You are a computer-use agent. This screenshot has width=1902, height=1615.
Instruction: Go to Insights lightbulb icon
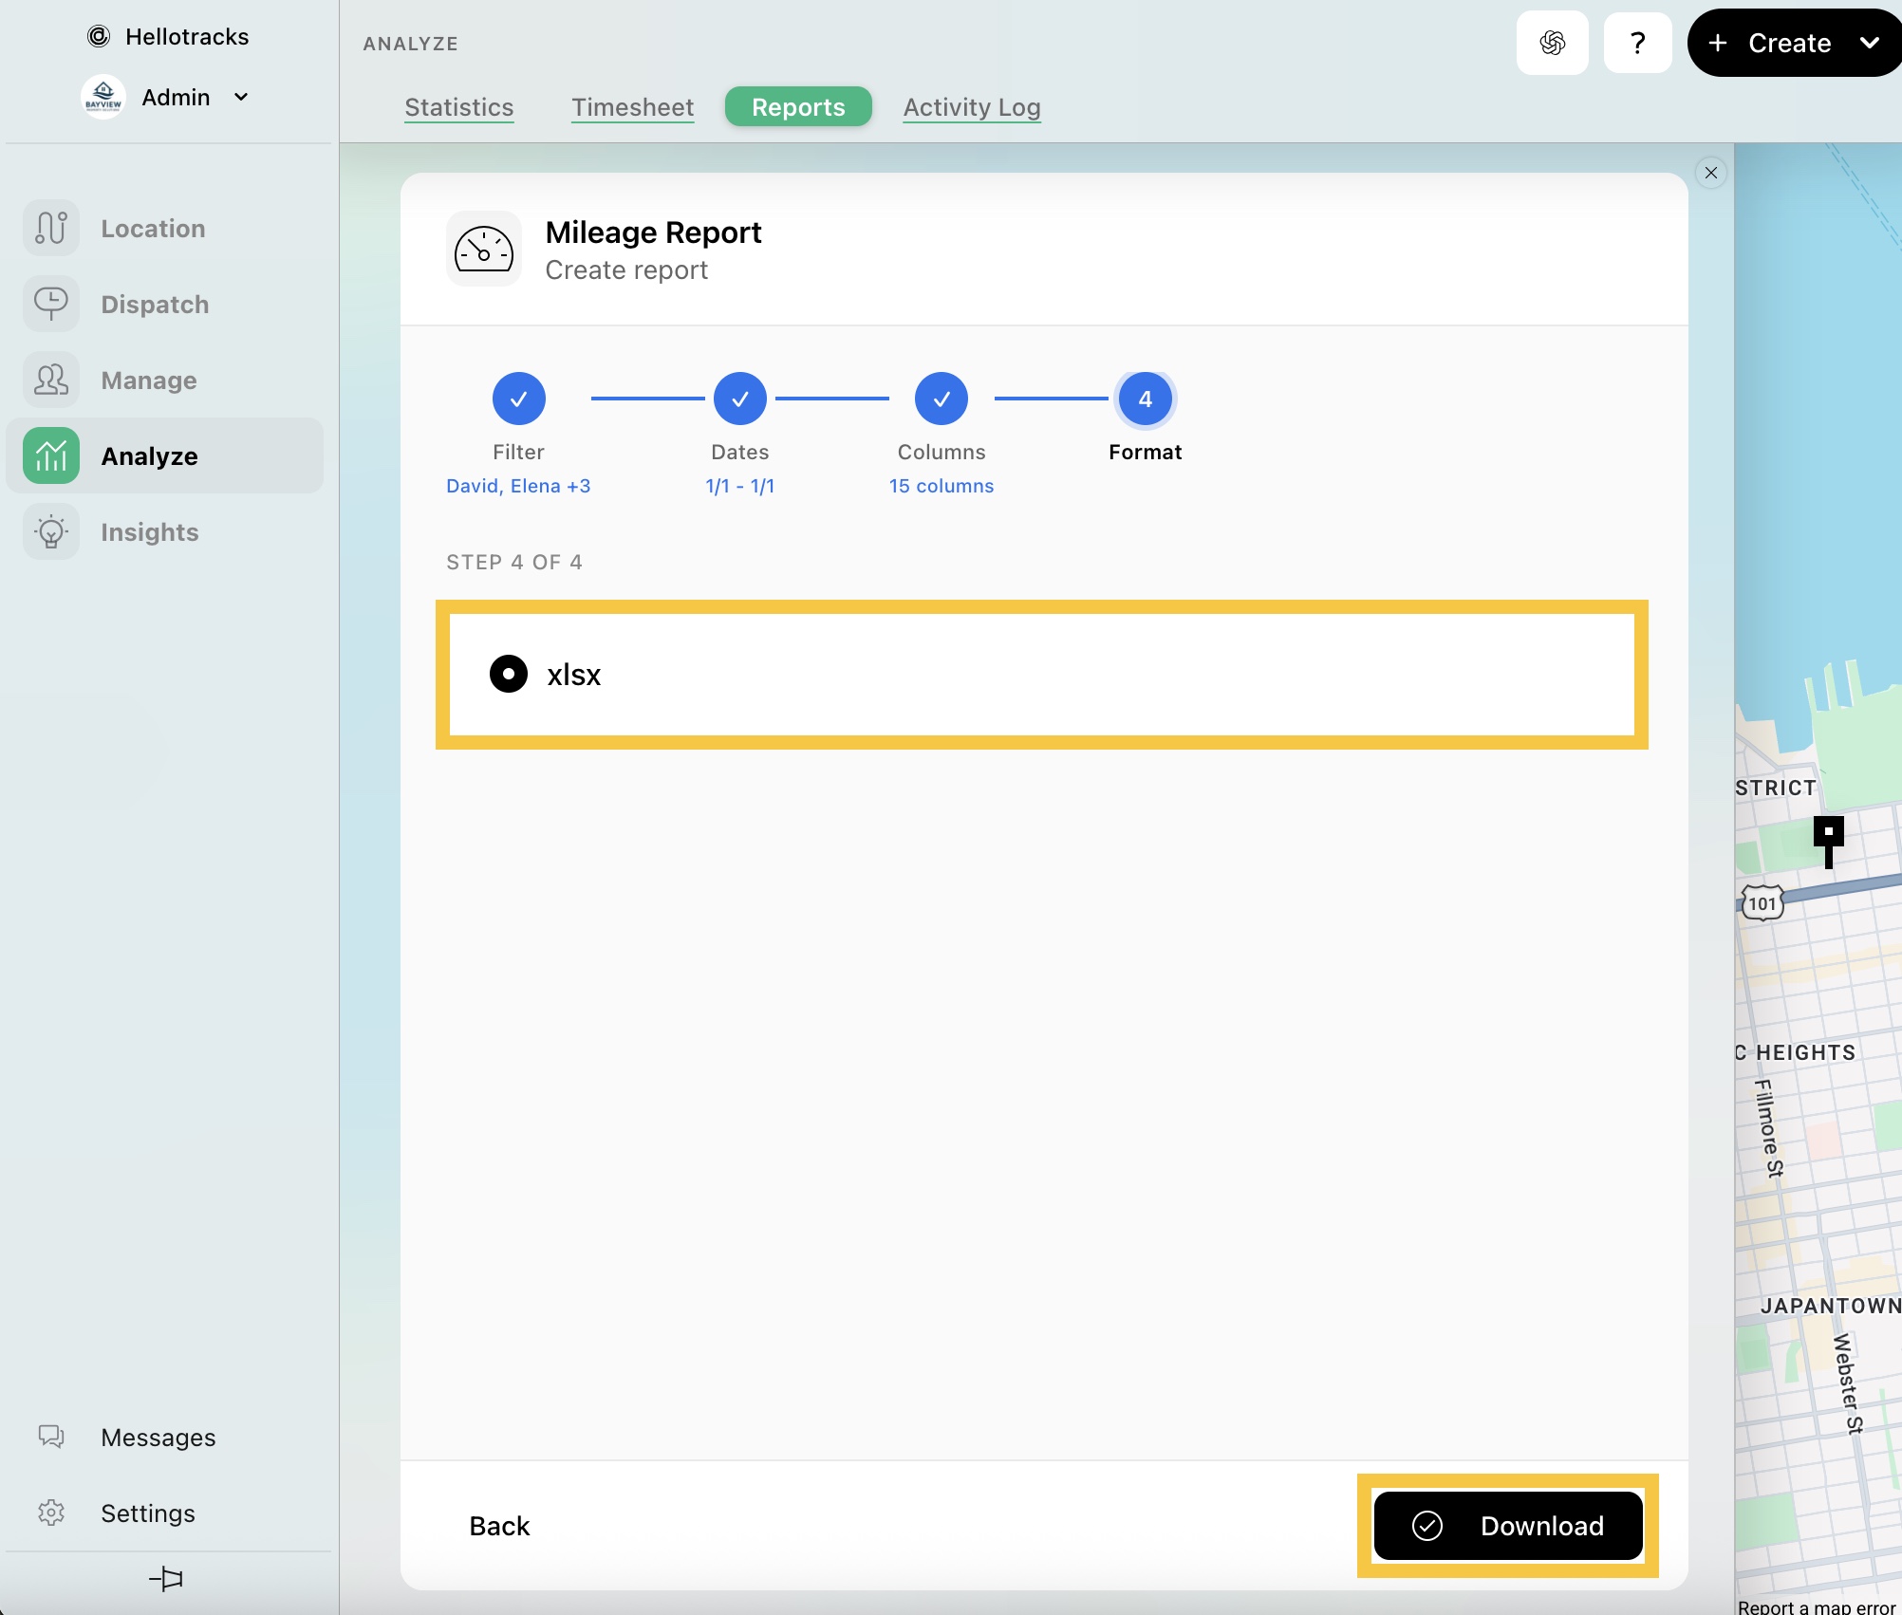[51, 532]
